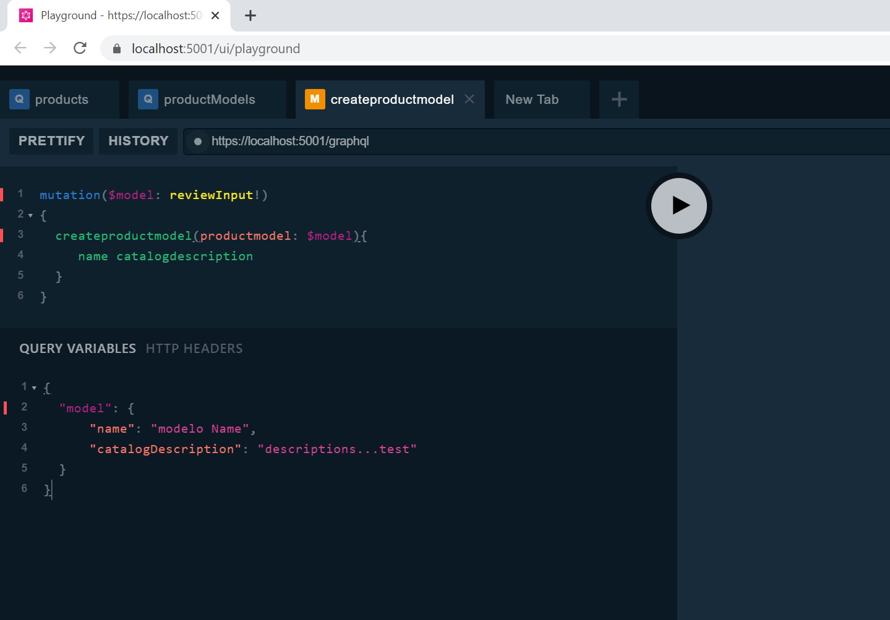Click the name field in selection set
Screen dimensions: 890x620
93,257
